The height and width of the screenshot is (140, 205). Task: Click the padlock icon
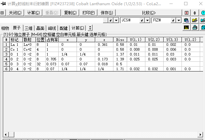tap(195, 28)
